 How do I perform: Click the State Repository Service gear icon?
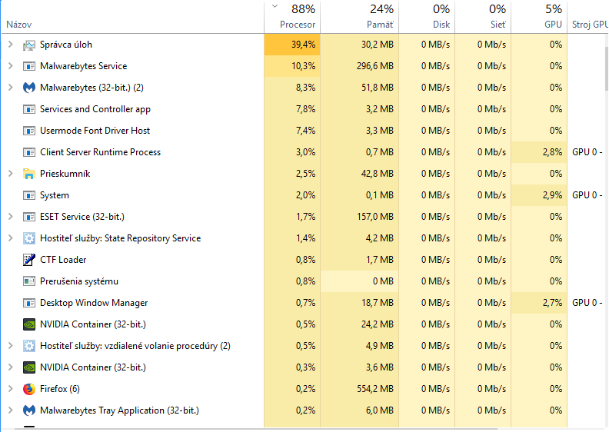coord(29,238)
